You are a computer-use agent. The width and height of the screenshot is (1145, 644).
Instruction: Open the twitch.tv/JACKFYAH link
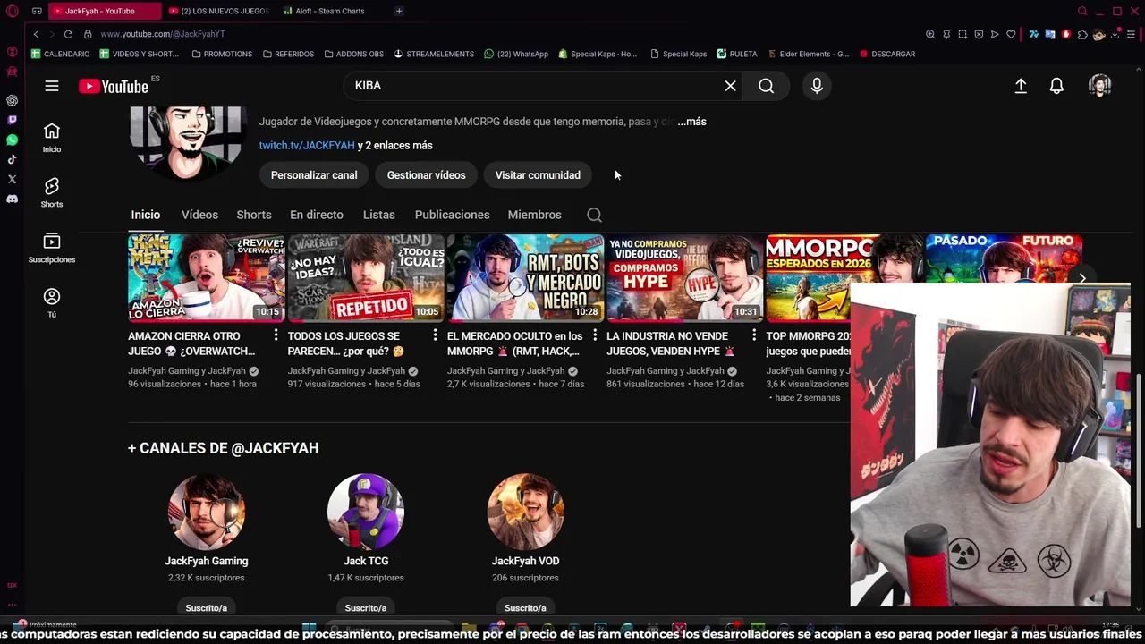pyautogui.click(x=307, y=145)
